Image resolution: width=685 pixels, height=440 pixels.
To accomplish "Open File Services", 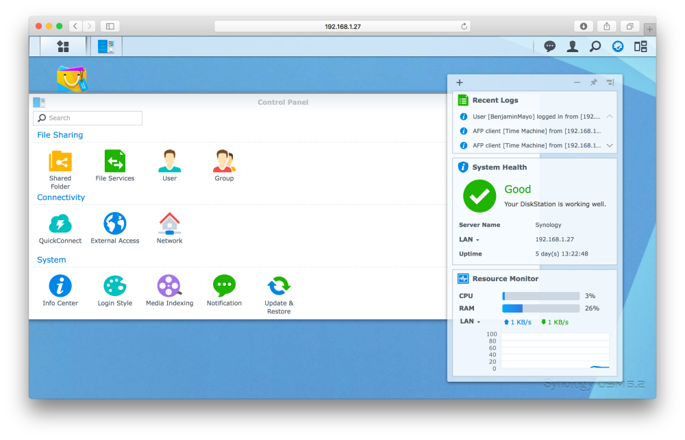I will [x=114, y=162].
